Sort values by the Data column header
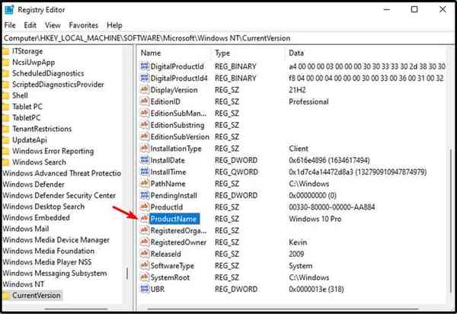The width and height of the screenshot is (457, 314). pyautogui.click(x=296, y=53)
